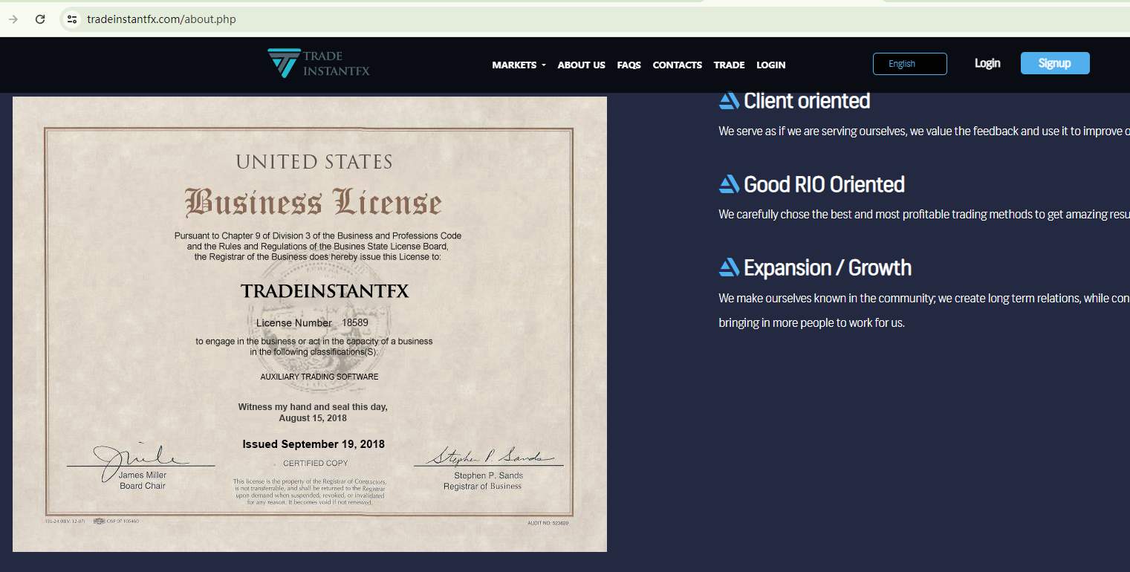
Task: Click the Trade InstantFX logo
Action: click(x=318, y=64)
